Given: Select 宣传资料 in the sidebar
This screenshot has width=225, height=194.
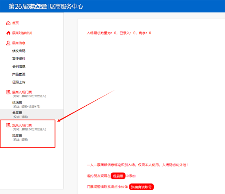Looking at the screenshot, I should (19, 59).
